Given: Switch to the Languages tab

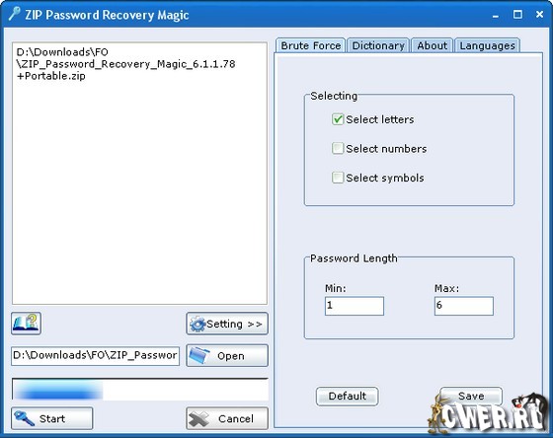Looking at the screenshot, I should coord(488,45).
